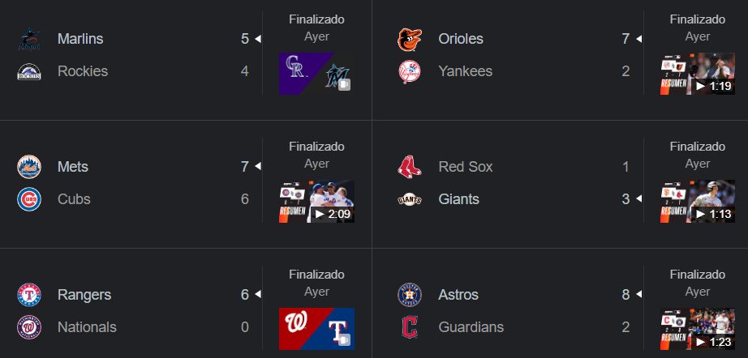Click the Mets team logo

tap(29, 167)
